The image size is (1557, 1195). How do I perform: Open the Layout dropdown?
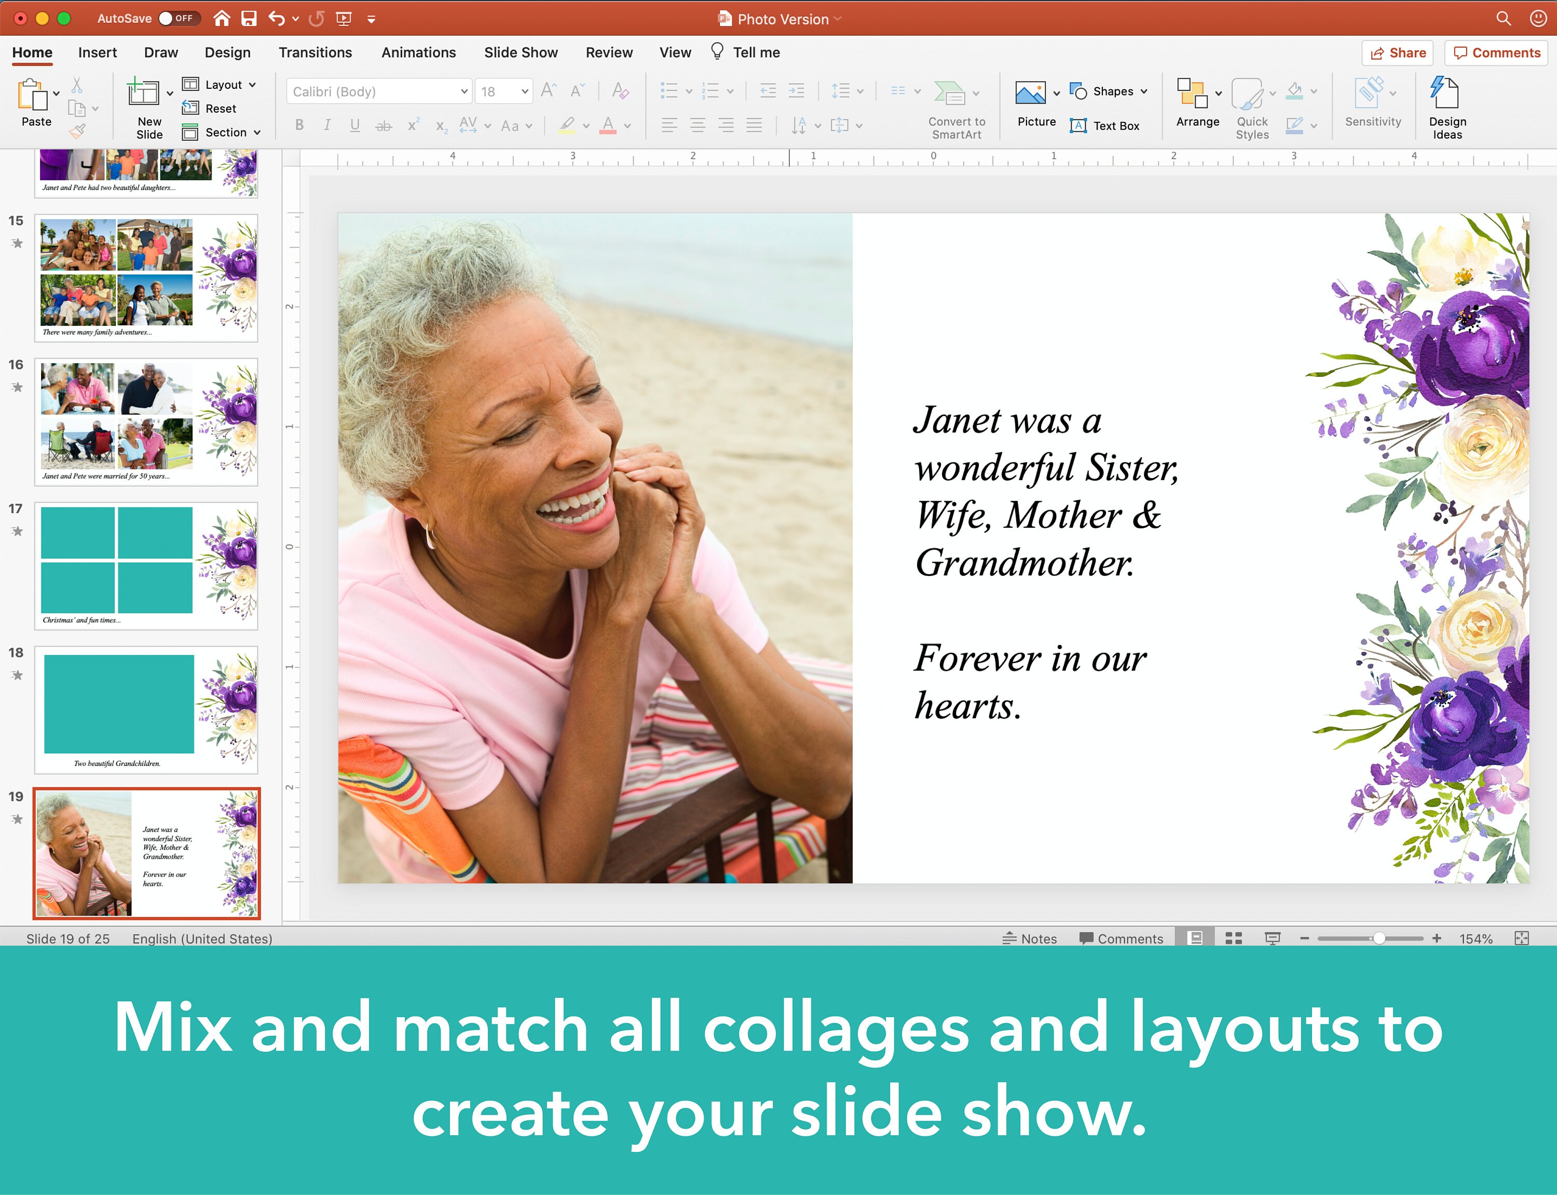point(221,84)
